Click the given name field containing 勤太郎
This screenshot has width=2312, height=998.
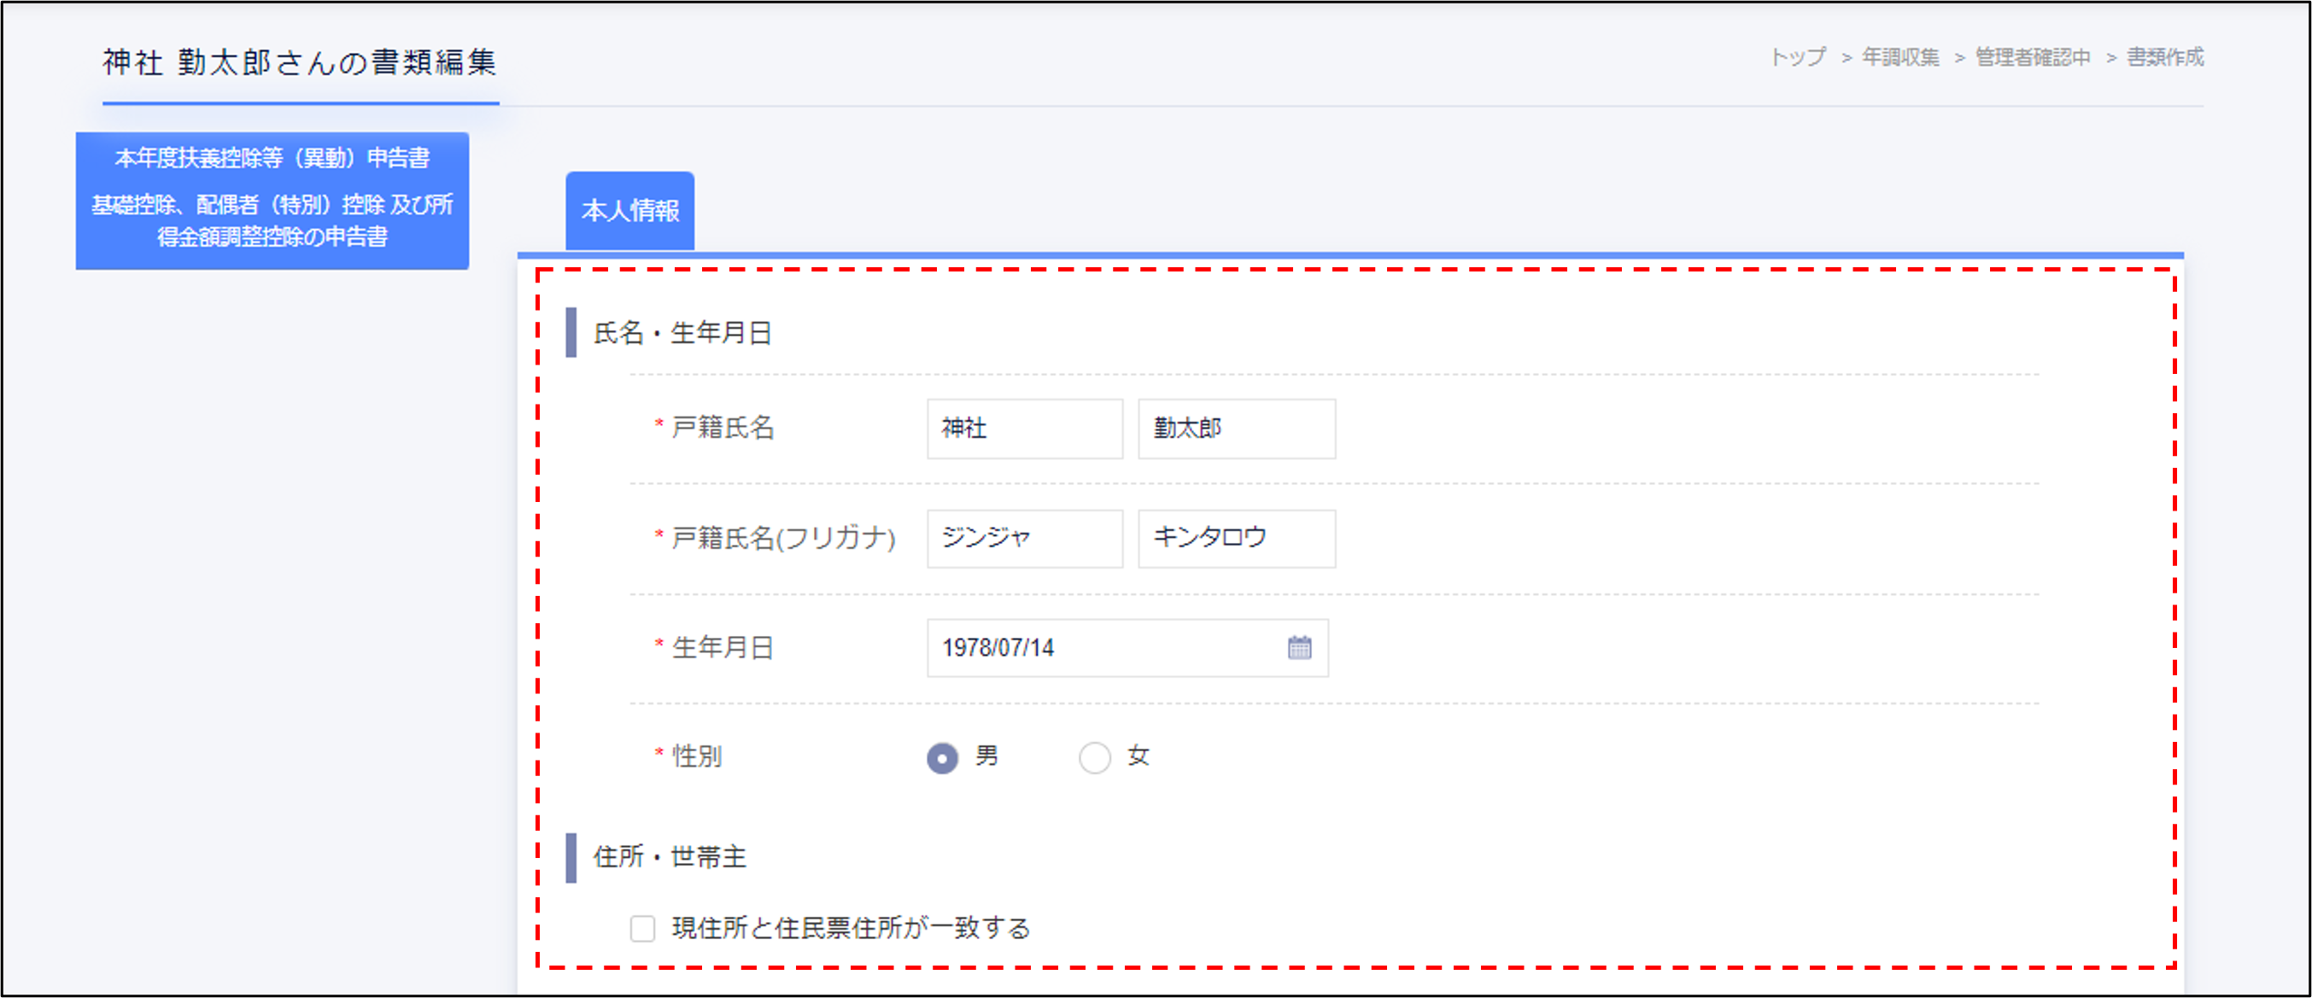(x=1236, y=429)
